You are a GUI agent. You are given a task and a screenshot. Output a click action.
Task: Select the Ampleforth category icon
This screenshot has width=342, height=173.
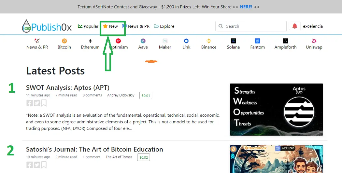(285, 41)
